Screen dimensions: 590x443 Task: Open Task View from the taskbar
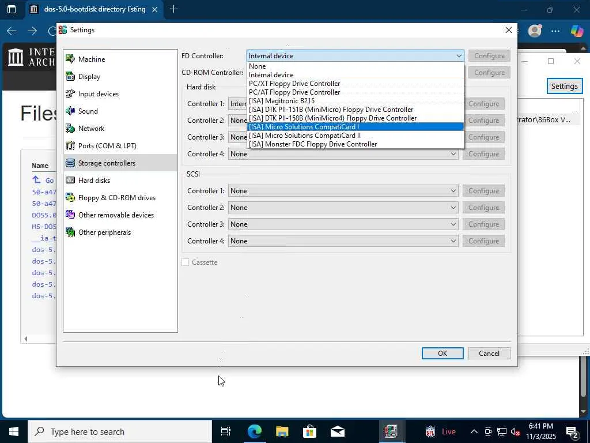point(226,431)
